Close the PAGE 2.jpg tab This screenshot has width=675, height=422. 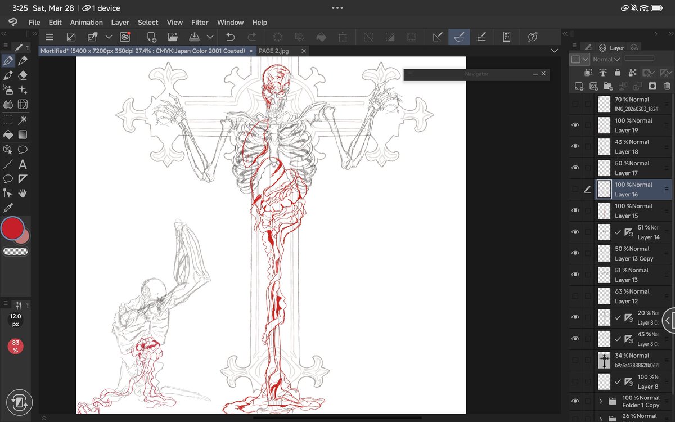(x=304, y=51)
